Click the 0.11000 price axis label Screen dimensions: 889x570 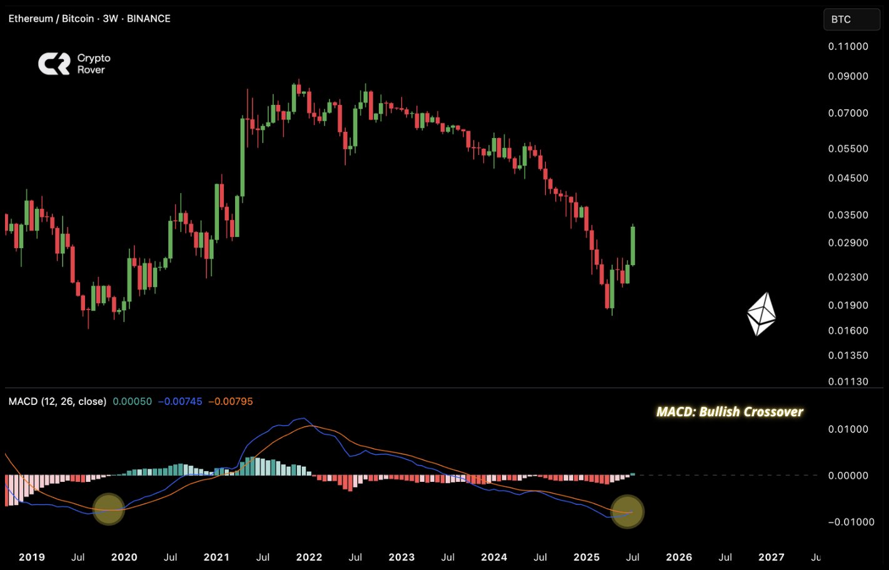[848, 46]
